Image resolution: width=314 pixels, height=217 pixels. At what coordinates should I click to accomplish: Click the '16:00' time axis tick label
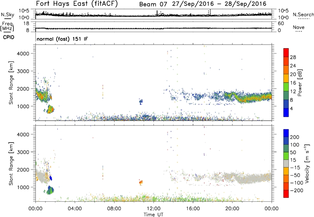point(193,209)
